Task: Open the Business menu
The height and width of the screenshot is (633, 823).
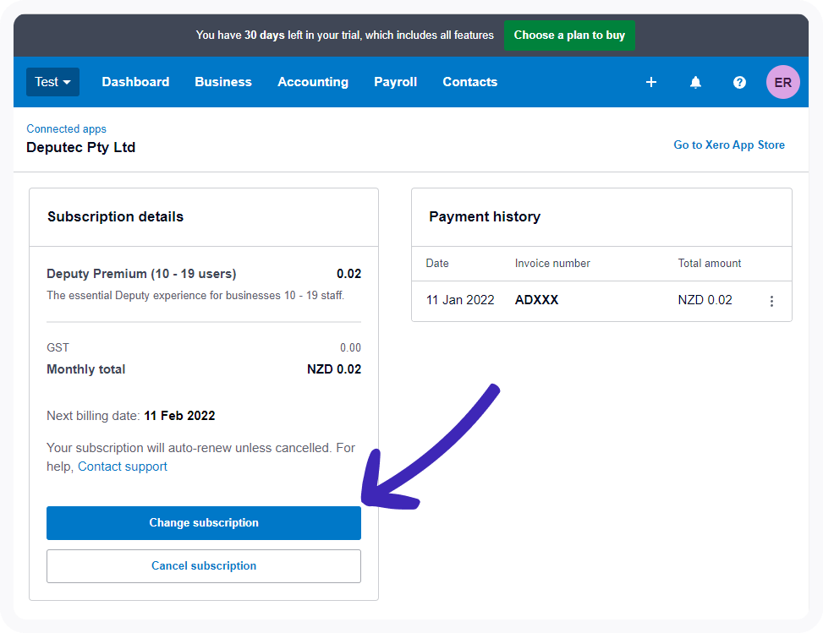Action: [223, 82]
